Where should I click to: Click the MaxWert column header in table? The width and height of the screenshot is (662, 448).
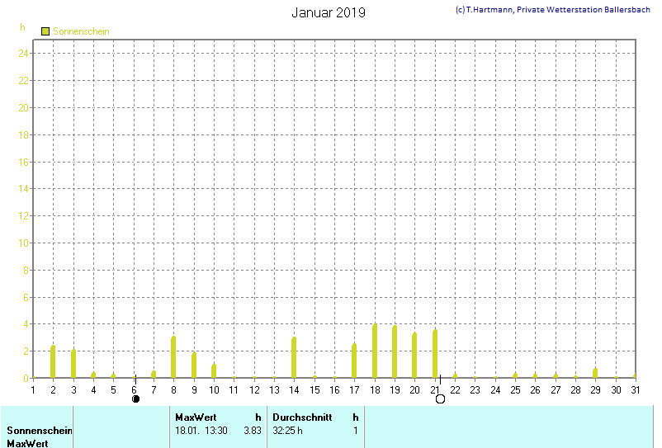point(196,417)
